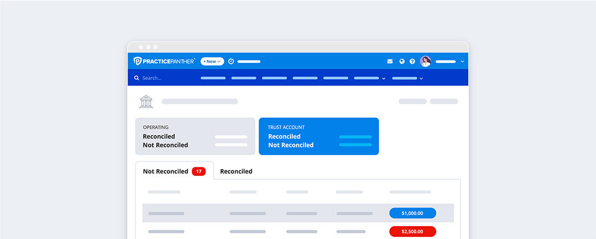596x239 pixels.
Task: Open the help question mark icon
Action: [x=412, y=61]
